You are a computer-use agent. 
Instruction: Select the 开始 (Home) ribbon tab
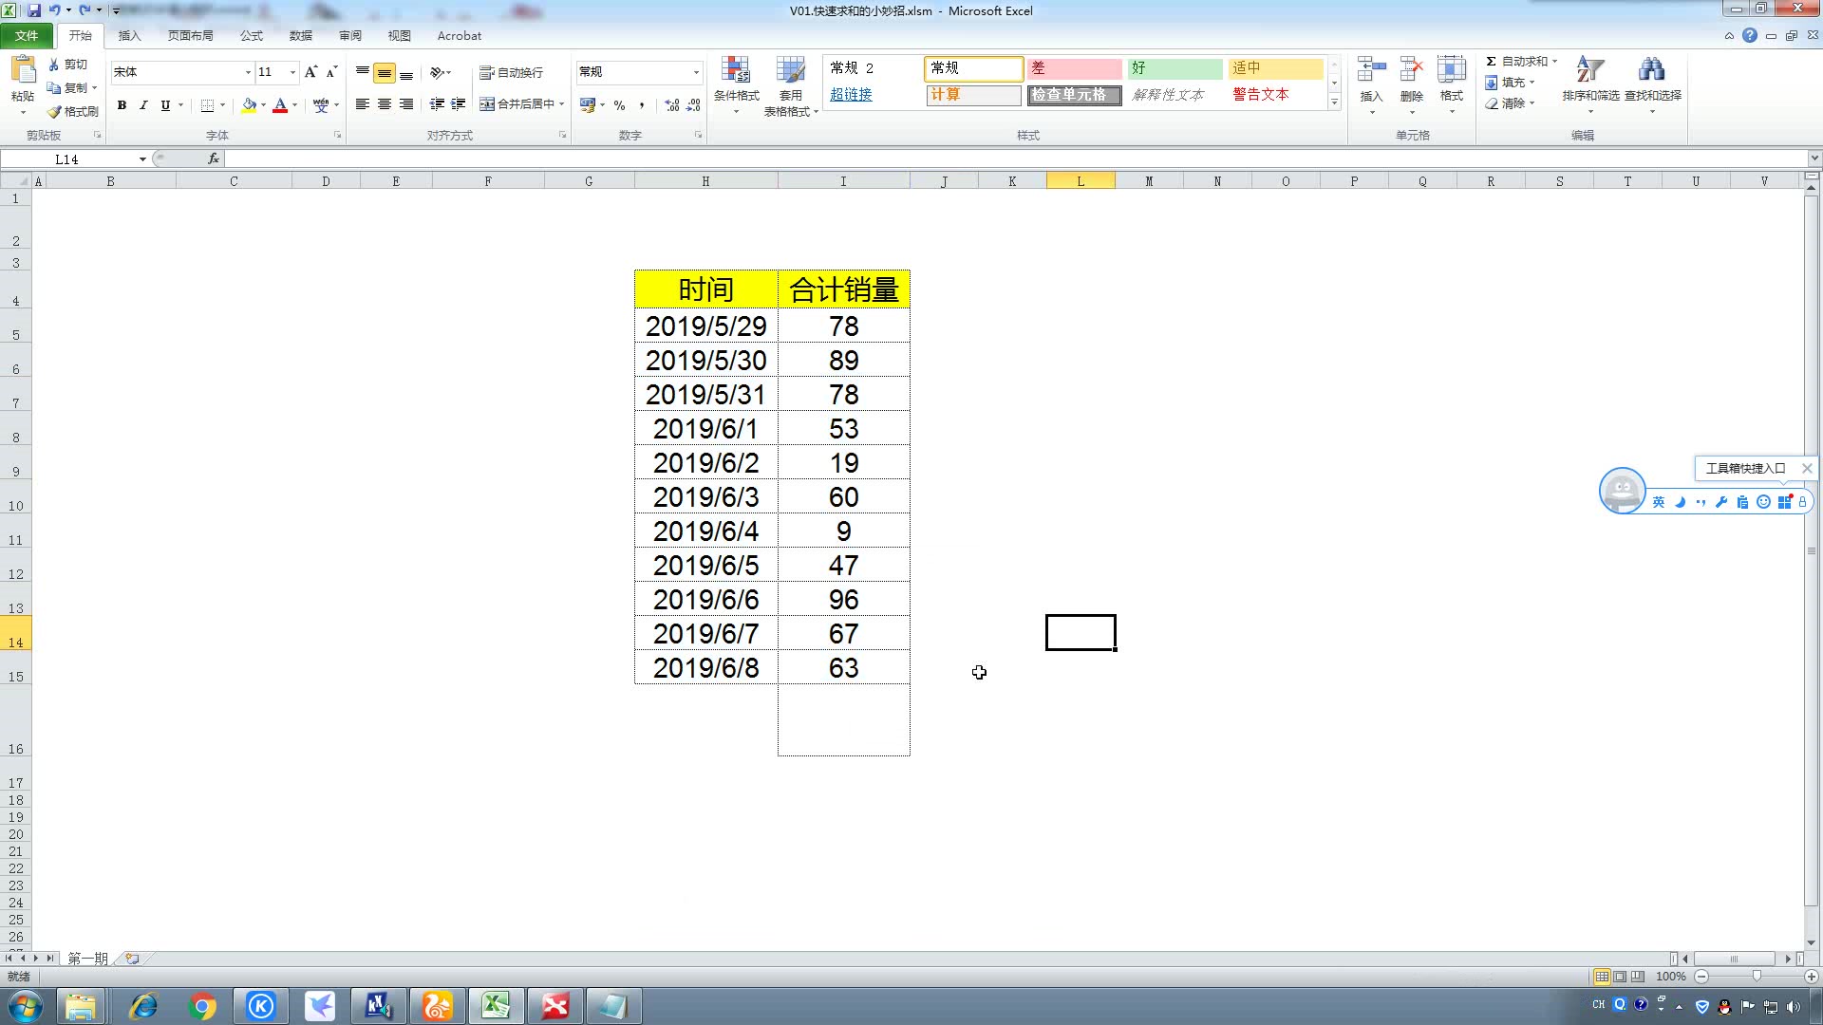(x=79, y=35)
